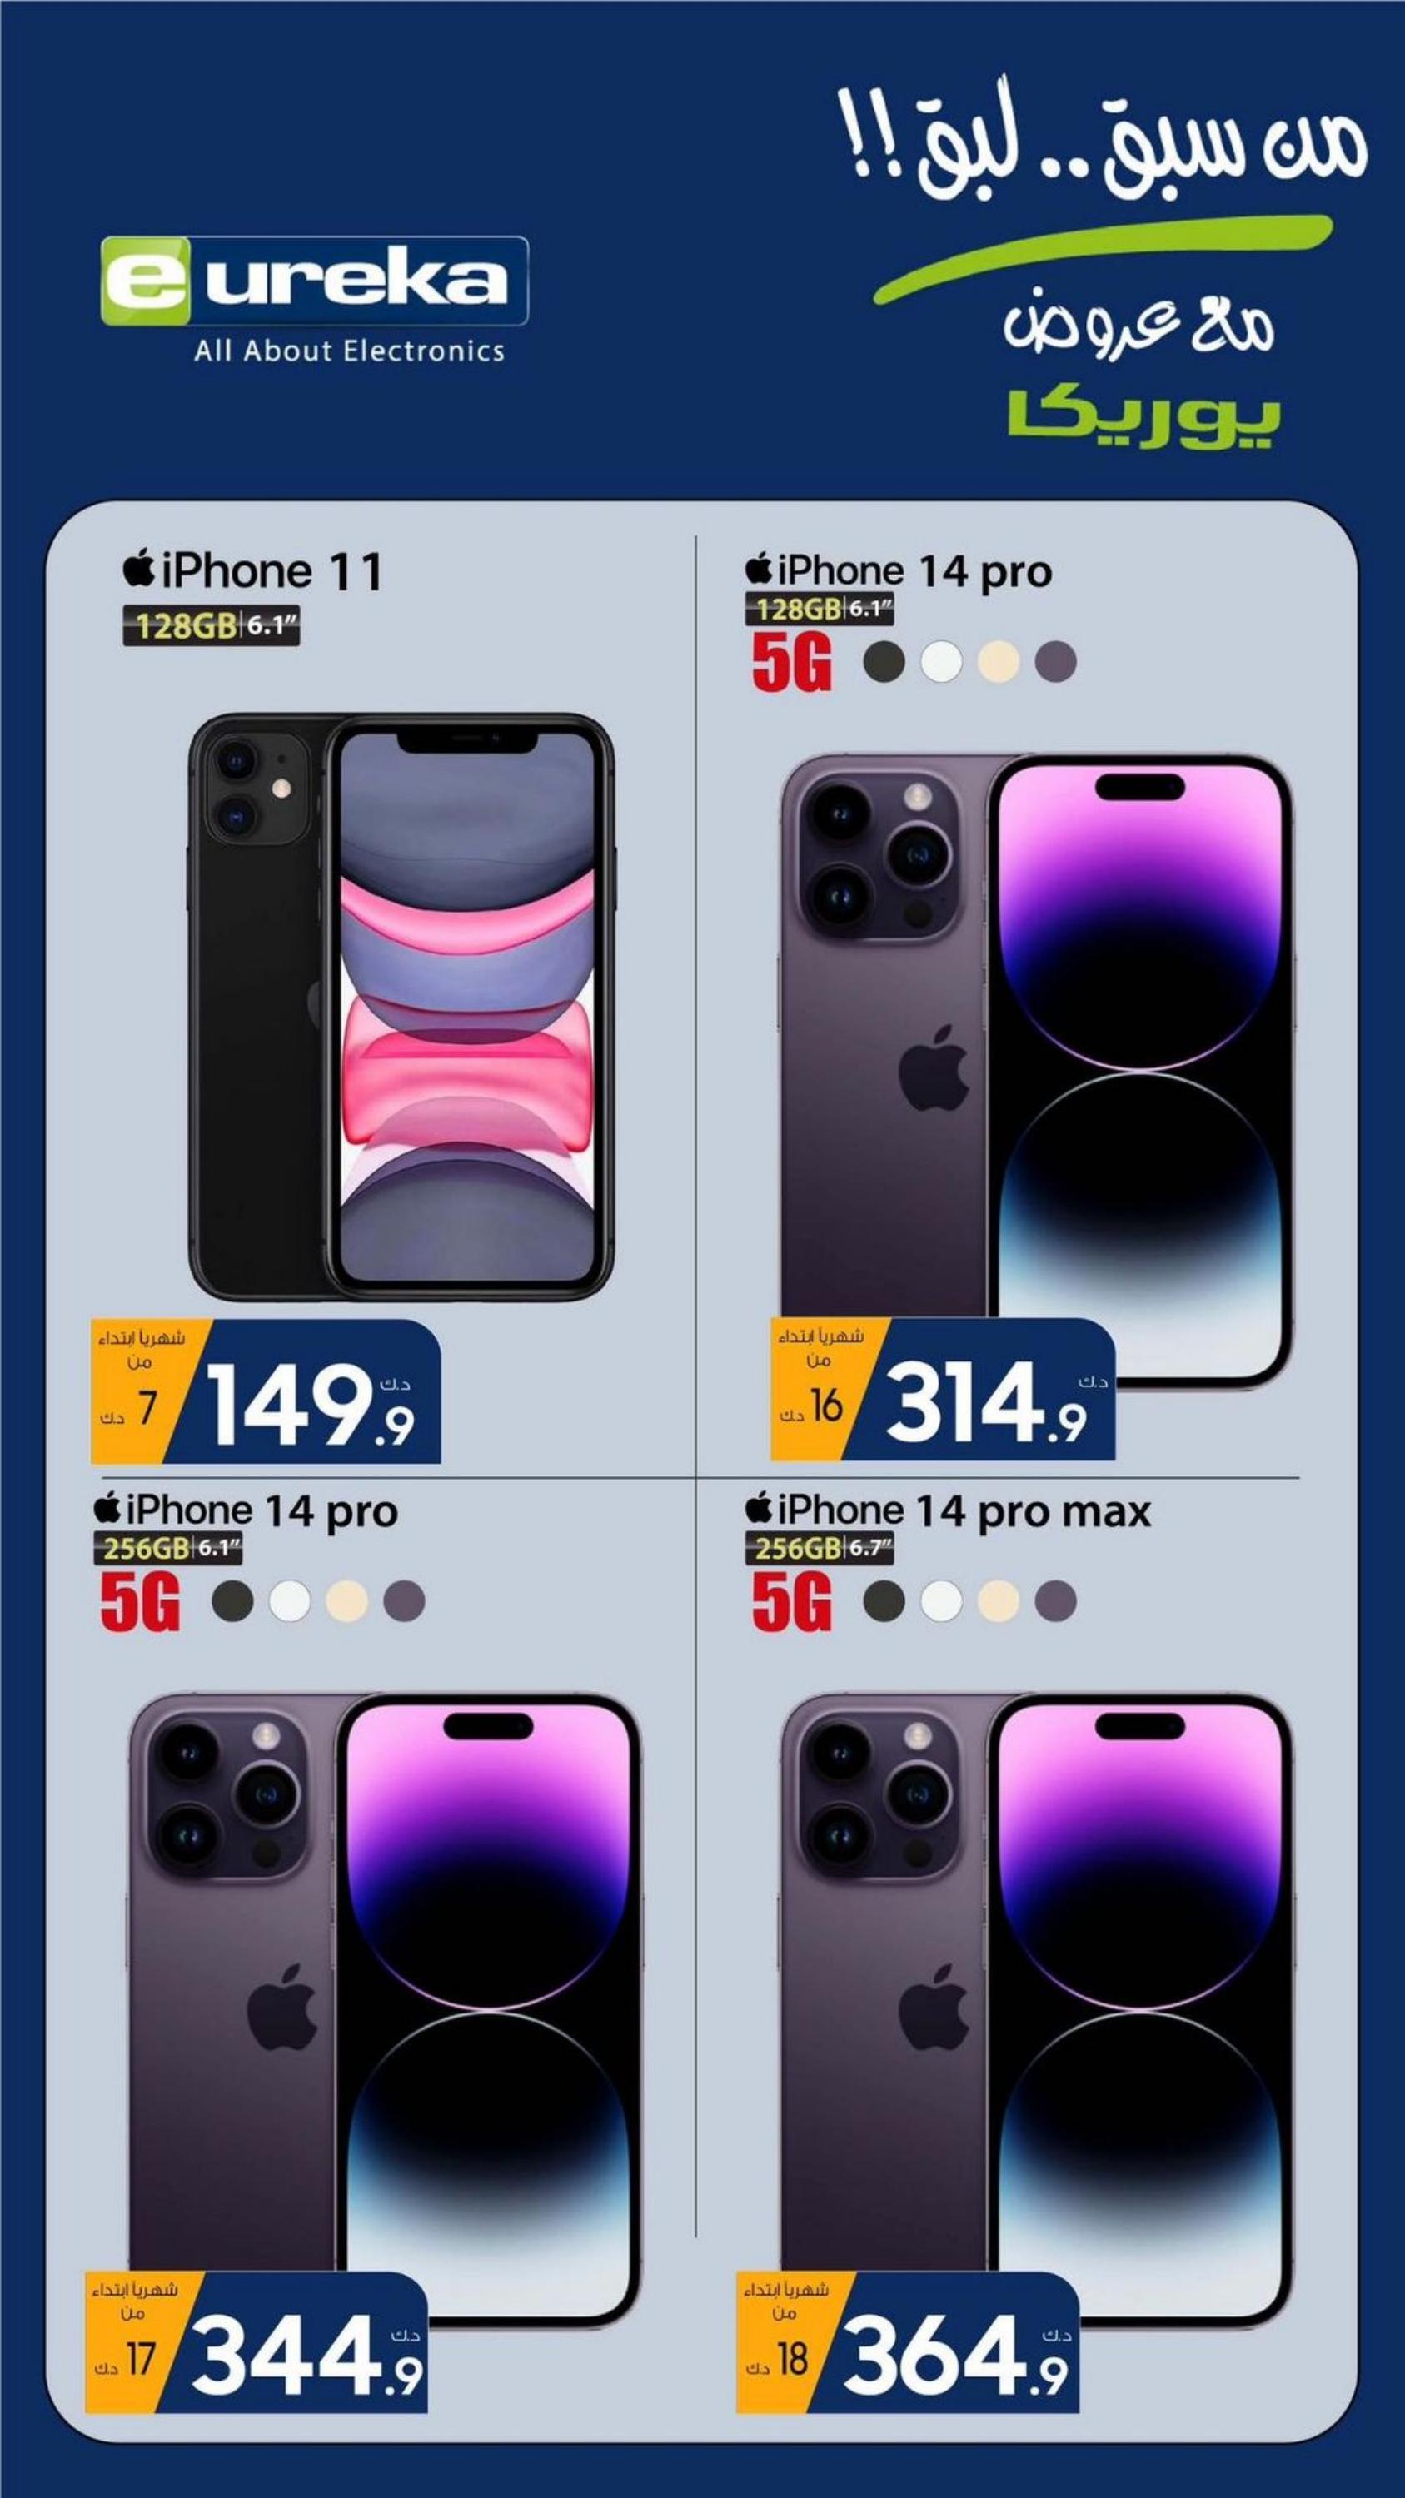The width and height of the screenshot is (1405, 2498).
Task: Select the black color swatch for iPhone 14 pro max
Action: tap(884, 1602)
